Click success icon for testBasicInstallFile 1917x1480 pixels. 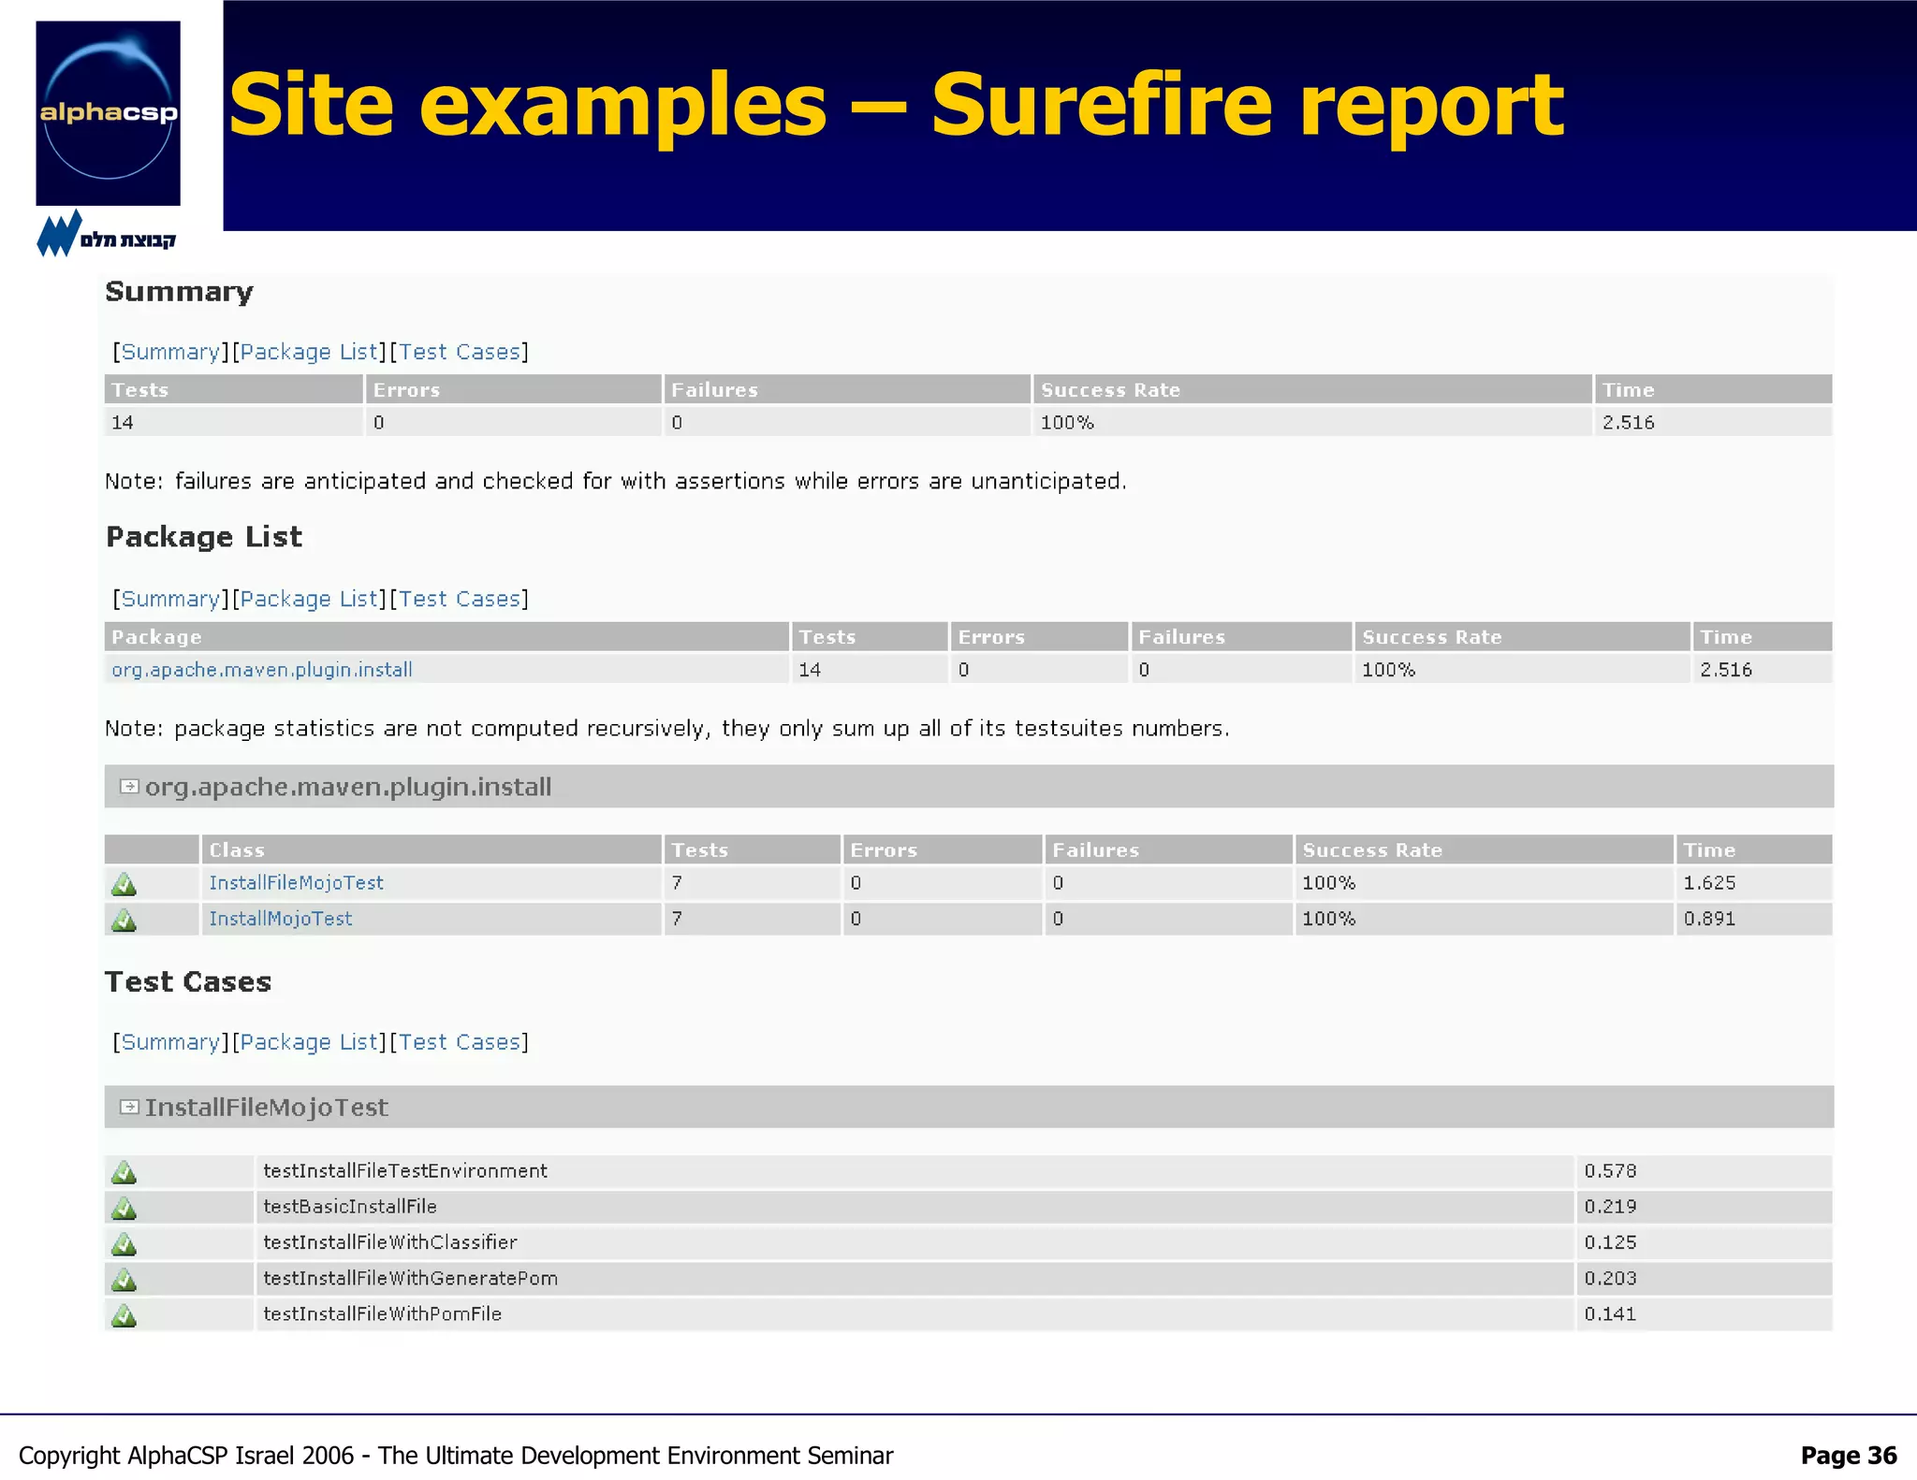tap(124, 1208)
